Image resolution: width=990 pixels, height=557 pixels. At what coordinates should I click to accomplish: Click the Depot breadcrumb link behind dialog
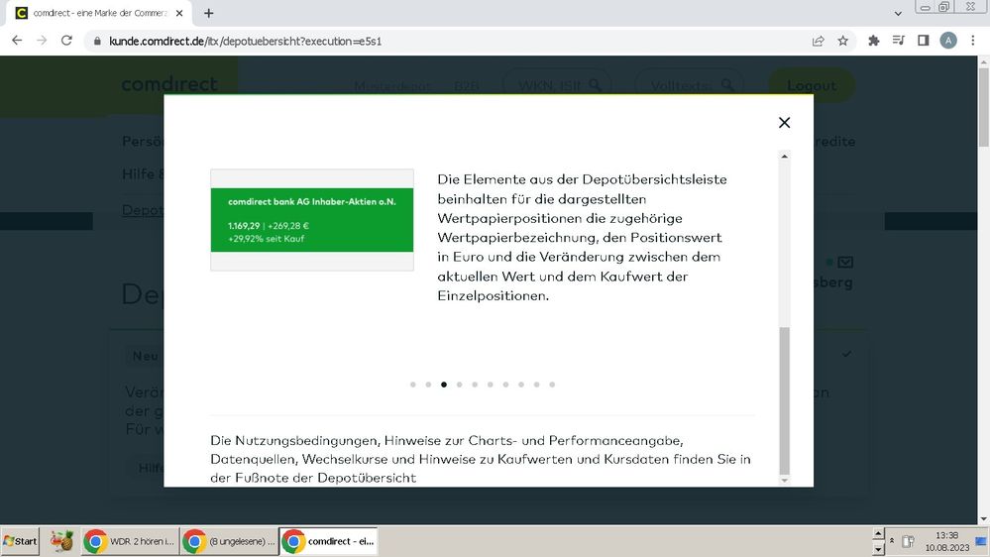(143, 210)
